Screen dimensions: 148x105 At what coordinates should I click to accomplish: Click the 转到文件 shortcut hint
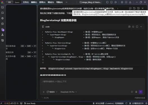tap(21, 52)
